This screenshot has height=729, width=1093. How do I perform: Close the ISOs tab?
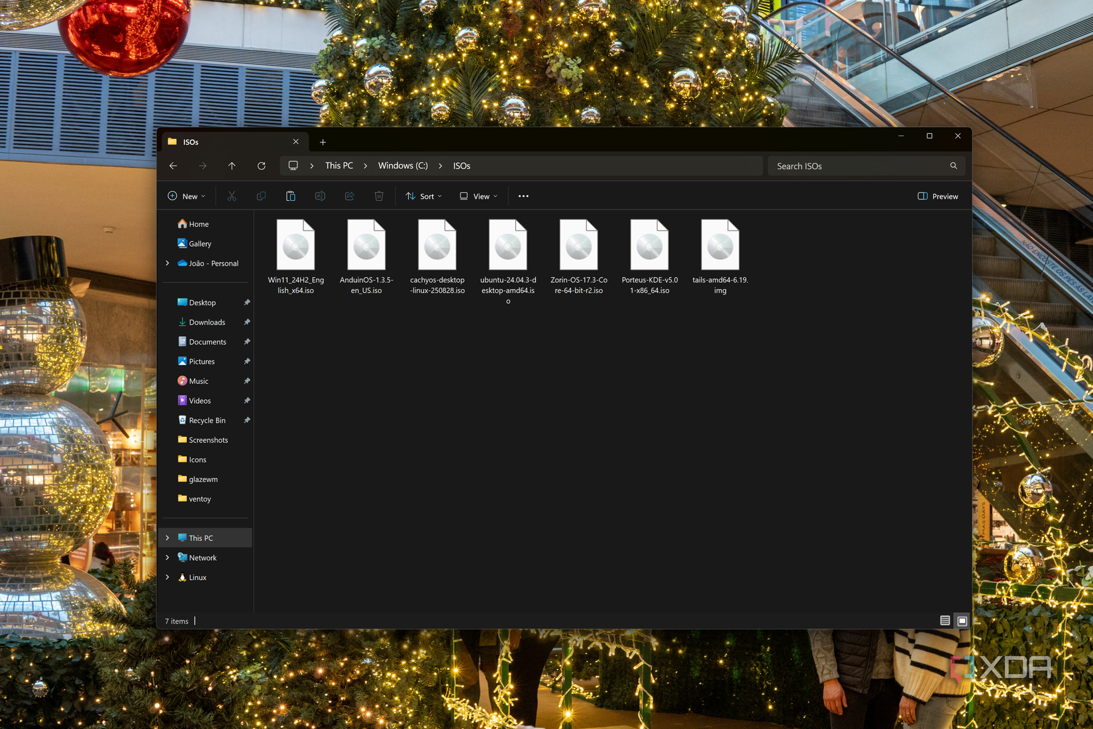tap(295, 142)
